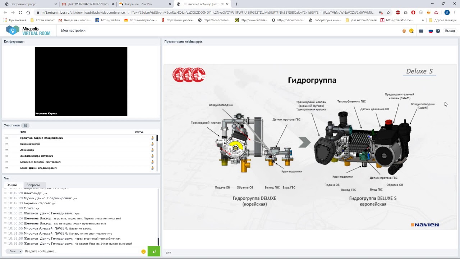
Task: Open Chrome three-dot menu
Action: [455, 13]
